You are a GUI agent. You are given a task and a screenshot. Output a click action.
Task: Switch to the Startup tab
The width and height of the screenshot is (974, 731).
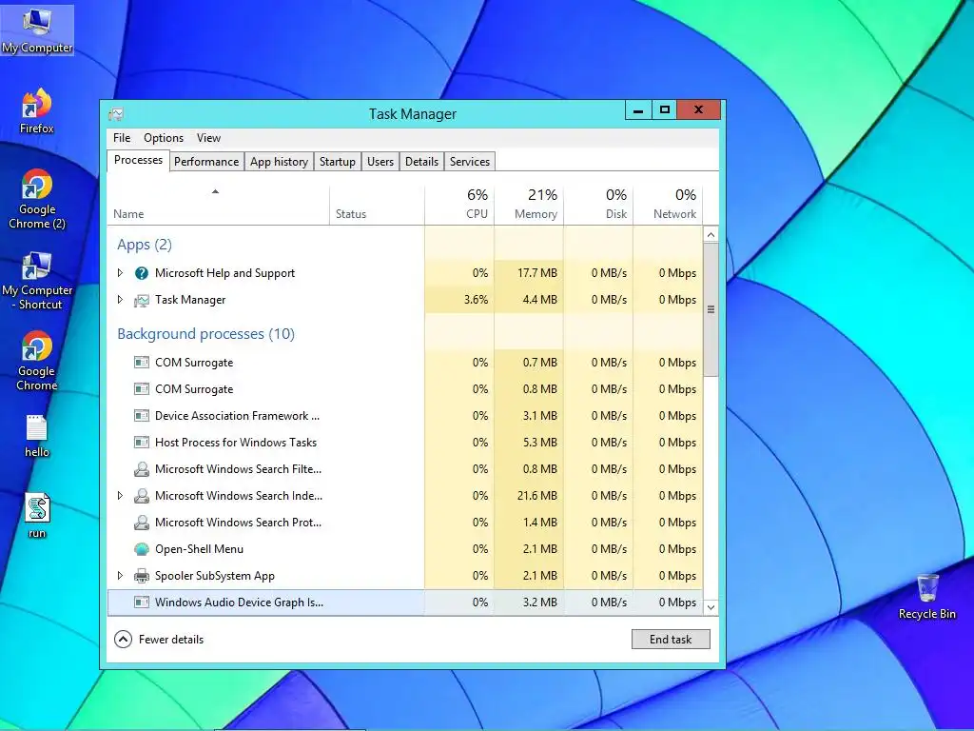(338, 162)
